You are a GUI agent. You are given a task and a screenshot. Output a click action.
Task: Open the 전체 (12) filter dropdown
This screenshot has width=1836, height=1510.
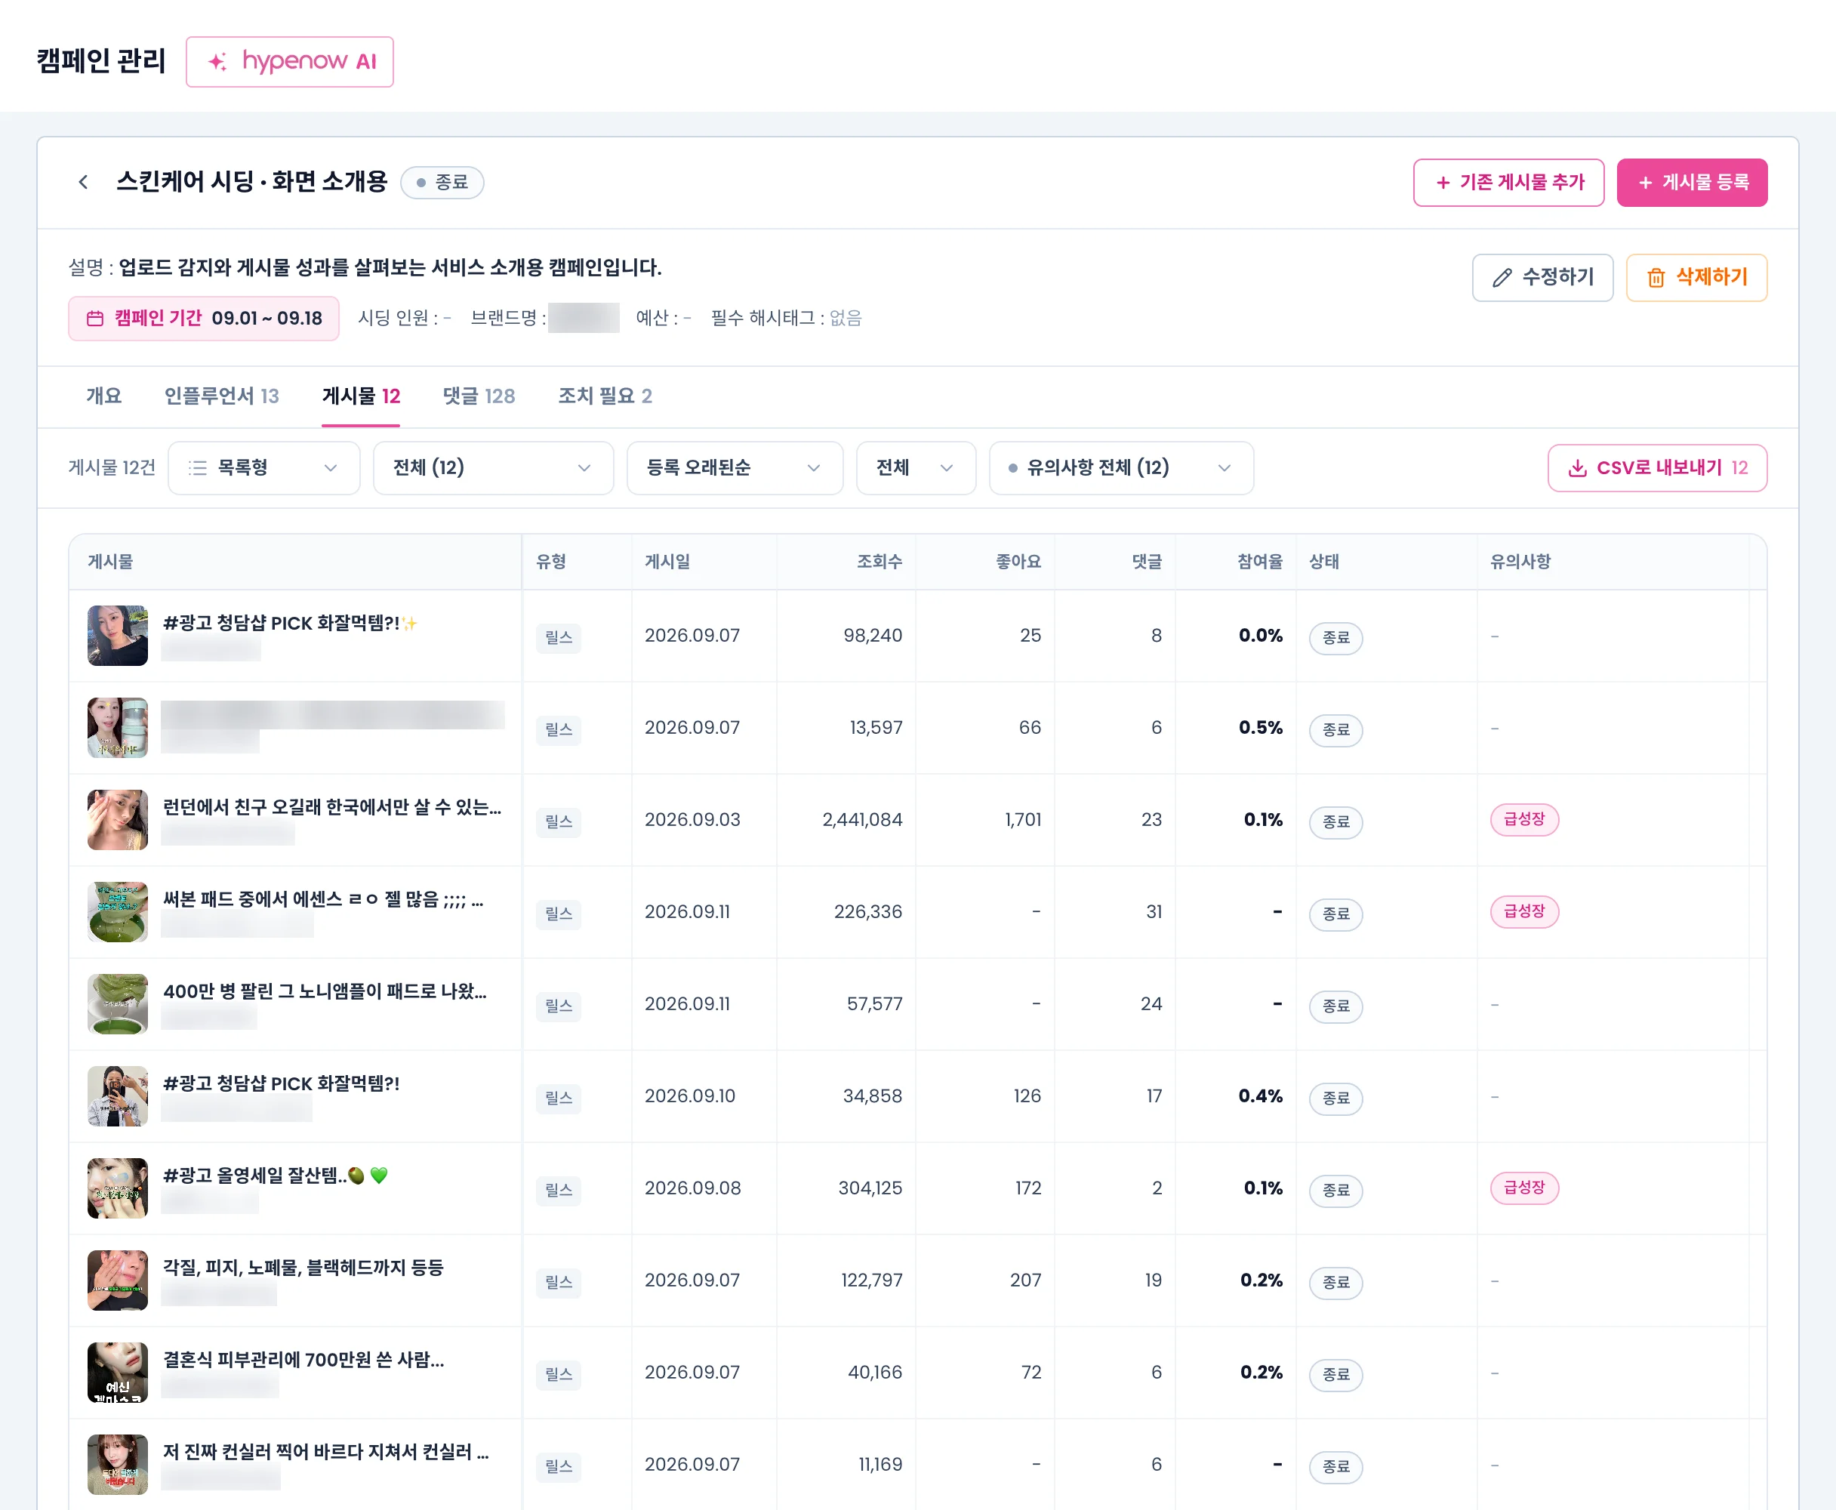coord(493,468)
